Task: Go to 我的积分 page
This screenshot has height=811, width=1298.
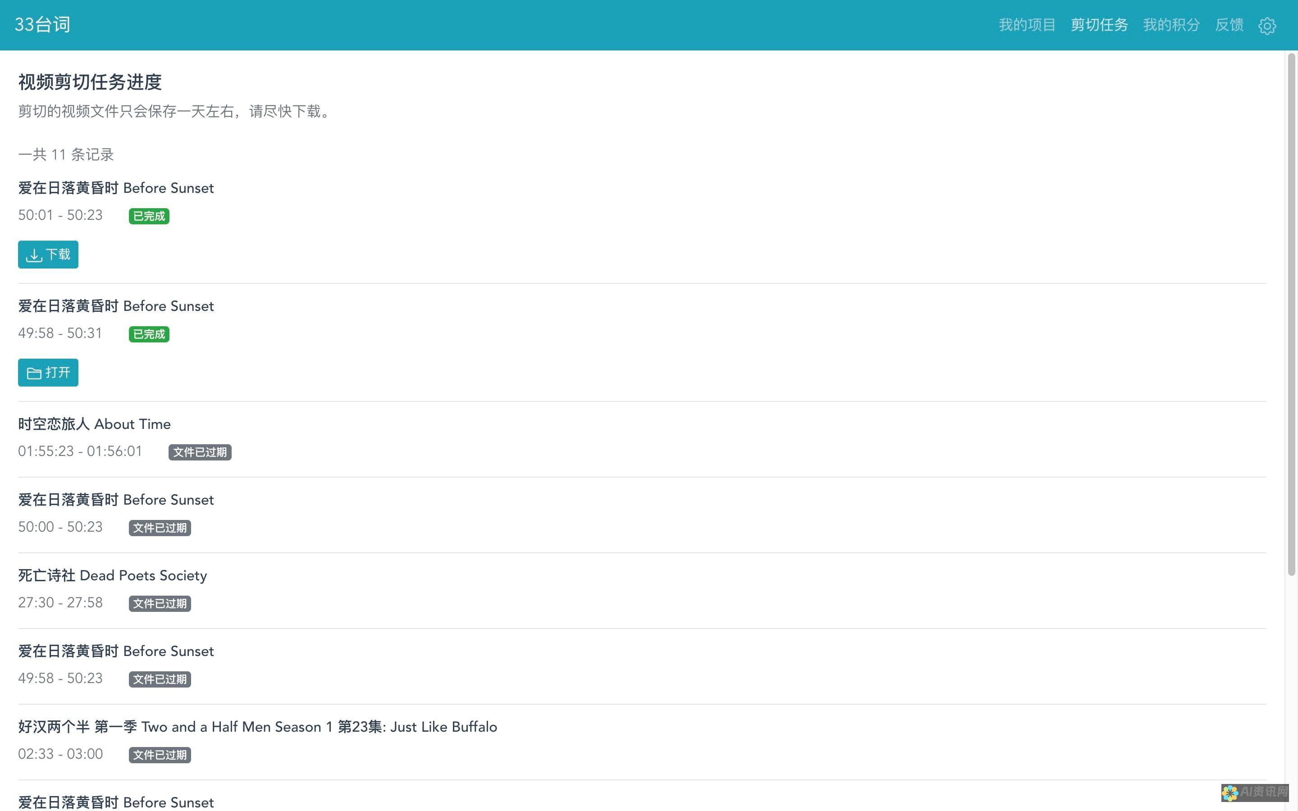Action: 1171,25
